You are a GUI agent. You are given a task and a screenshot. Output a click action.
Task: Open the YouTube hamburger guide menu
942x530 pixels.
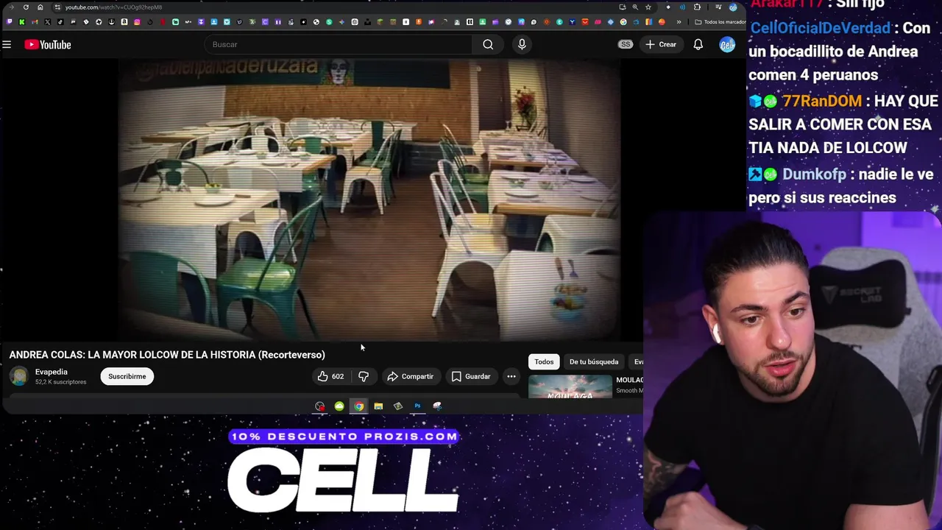click(x=7, y=45)
